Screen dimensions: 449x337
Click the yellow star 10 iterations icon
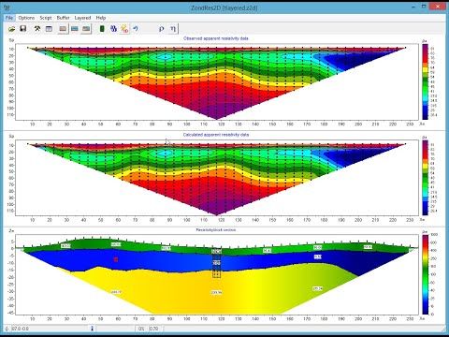124,29
